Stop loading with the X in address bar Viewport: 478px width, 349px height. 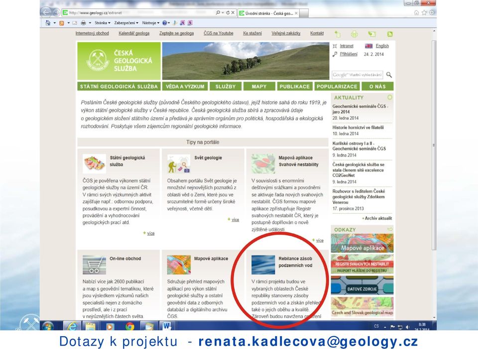(x=233, y=13)
